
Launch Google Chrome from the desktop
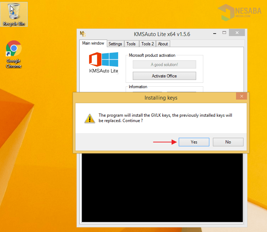[x=14, y=54]
